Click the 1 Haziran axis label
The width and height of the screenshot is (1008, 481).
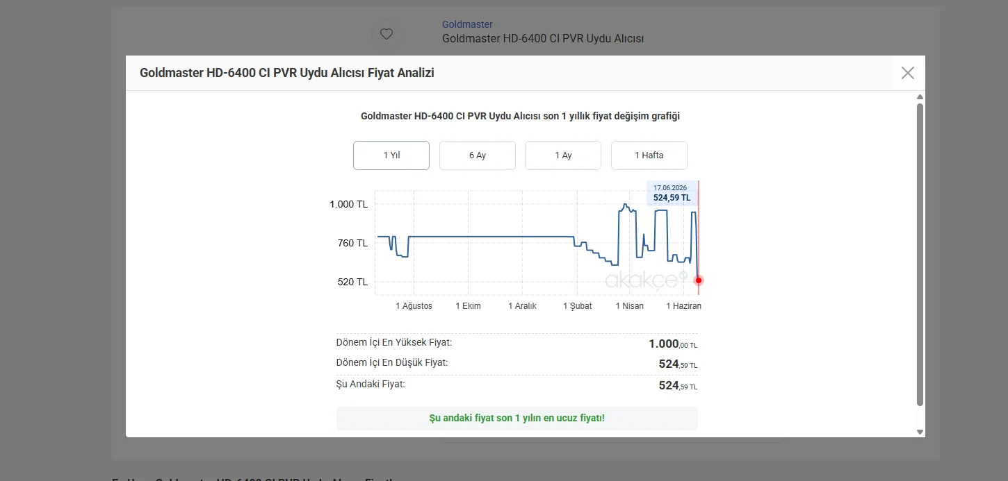point(684,306)
